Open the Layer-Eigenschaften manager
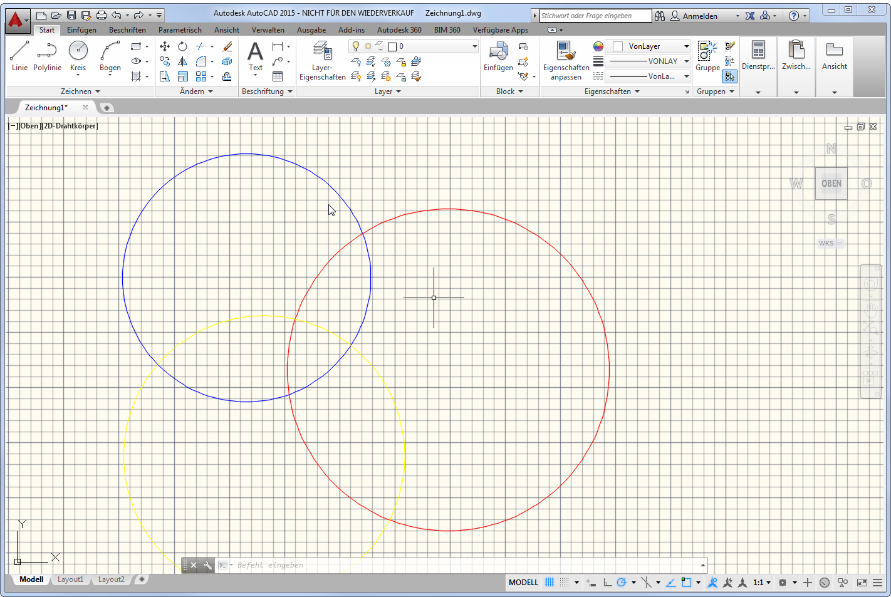891x597 pixels. [x=322, y=60]
